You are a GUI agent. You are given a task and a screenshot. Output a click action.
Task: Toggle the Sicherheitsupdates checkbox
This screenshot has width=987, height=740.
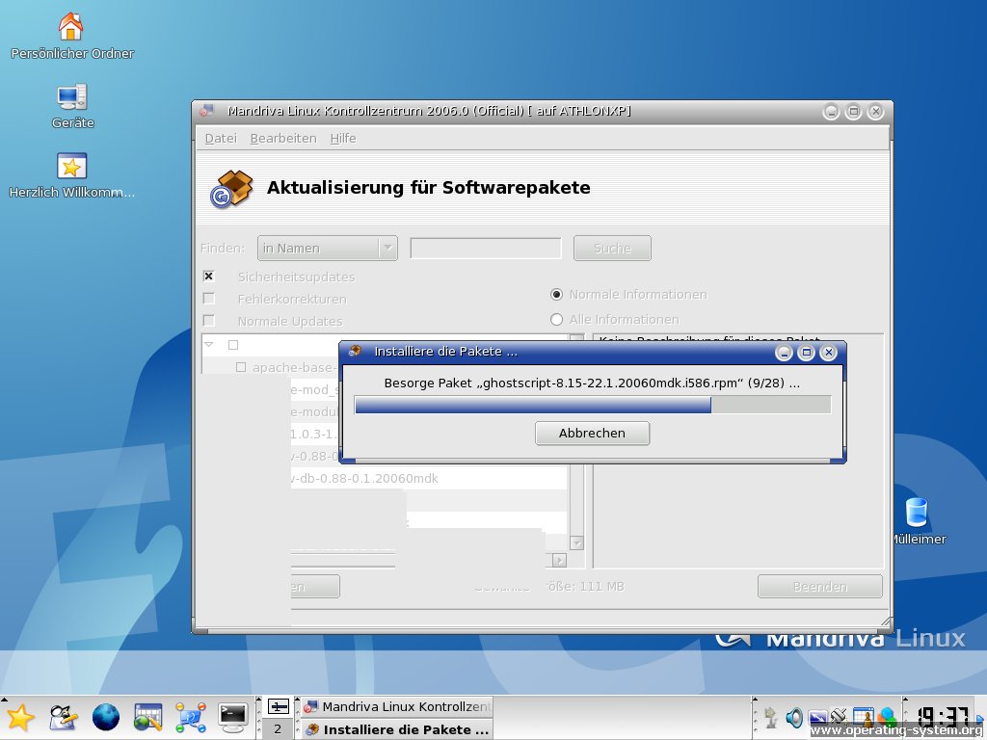point(209,277)
